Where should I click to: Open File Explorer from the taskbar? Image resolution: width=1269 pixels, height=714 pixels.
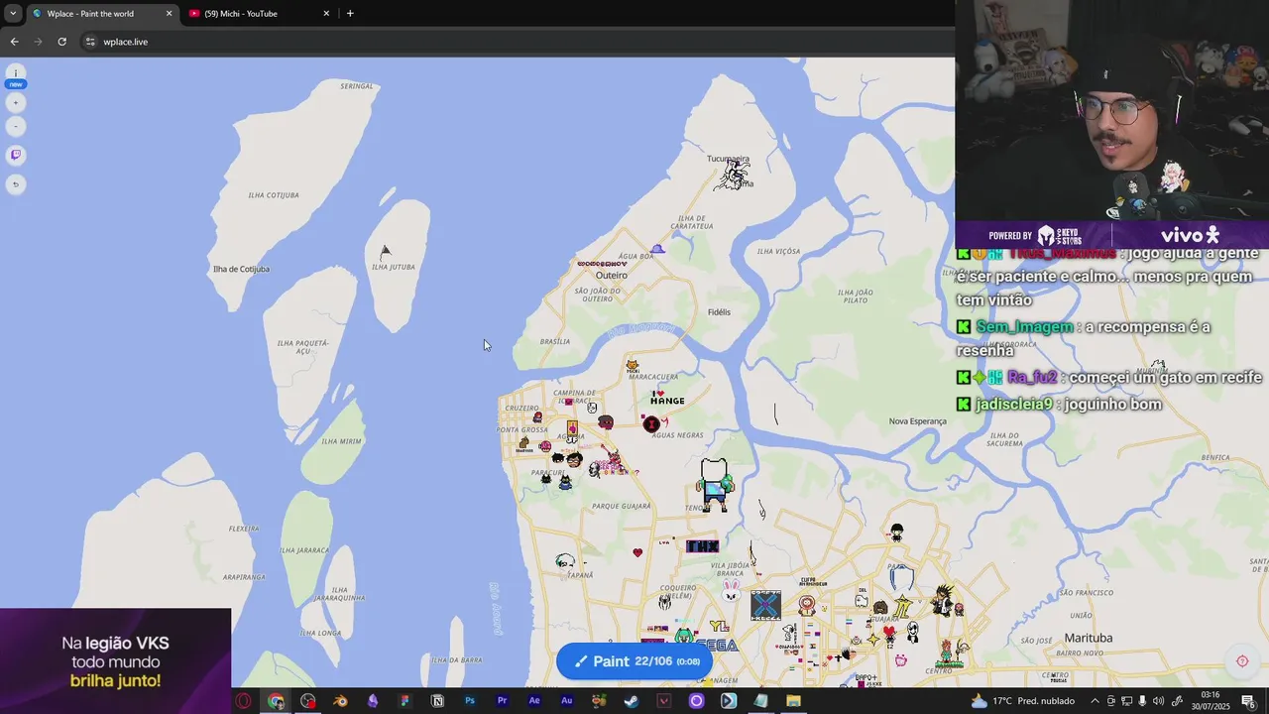click(793, 701)
